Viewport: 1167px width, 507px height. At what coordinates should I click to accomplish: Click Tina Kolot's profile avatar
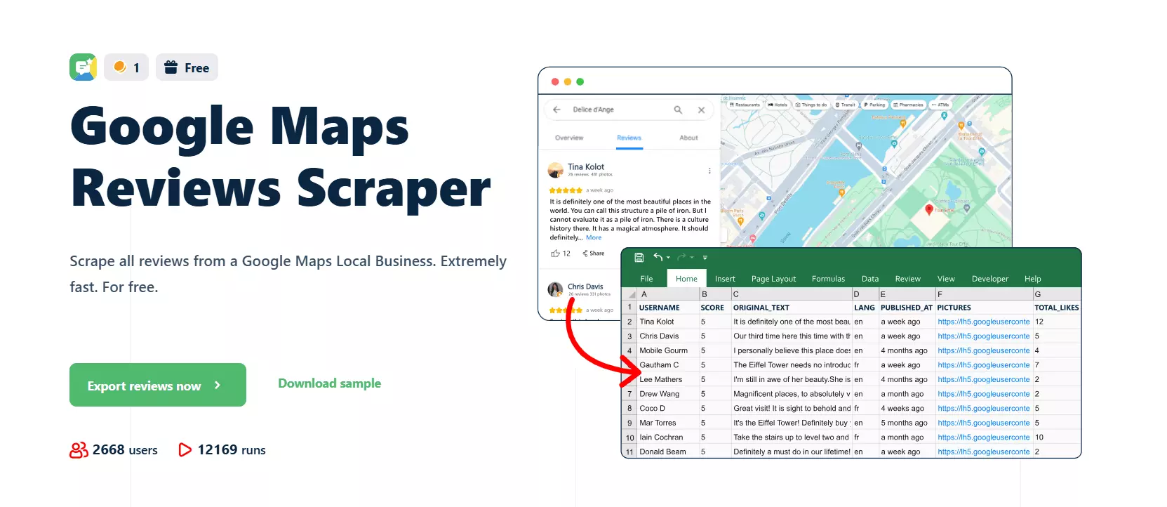click(556, 170)
